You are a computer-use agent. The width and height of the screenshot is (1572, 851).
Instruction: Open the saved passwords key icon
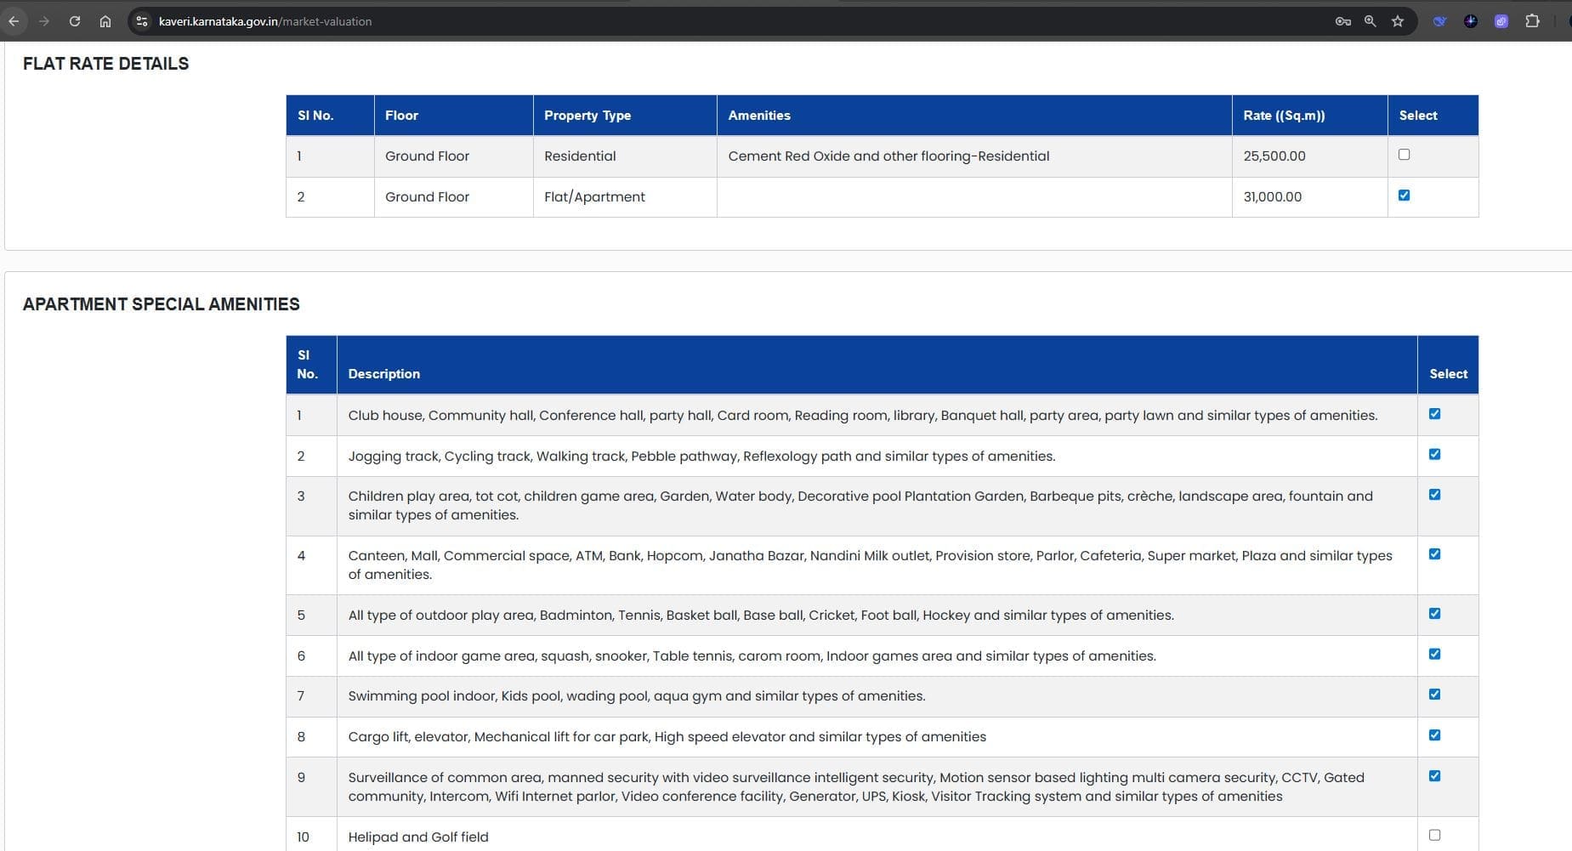pyautogui.click(x=1342, y=21)
